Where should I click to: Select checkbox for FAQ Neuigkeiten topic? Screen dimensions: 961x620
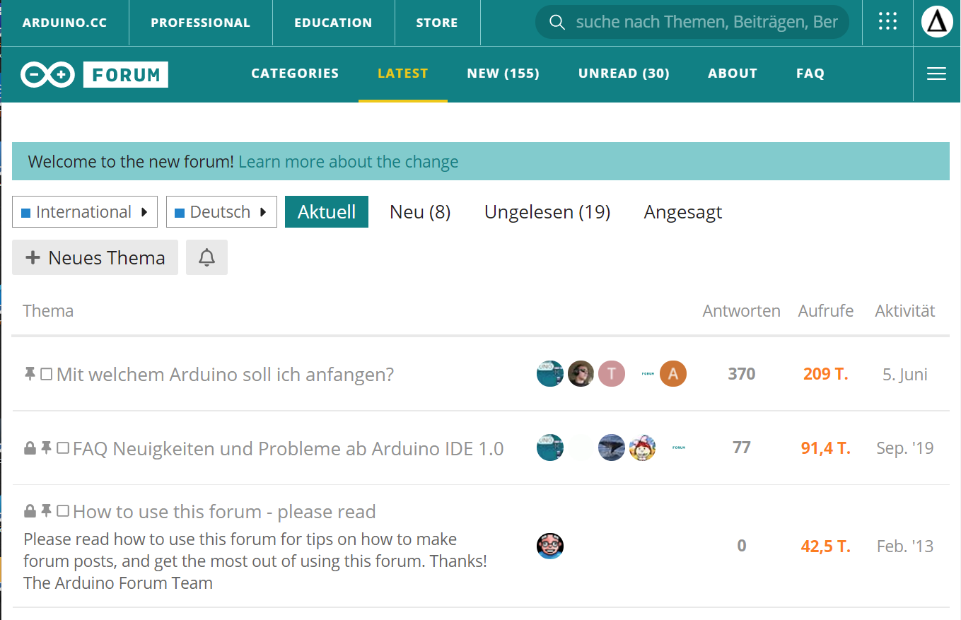pos(63,448)
